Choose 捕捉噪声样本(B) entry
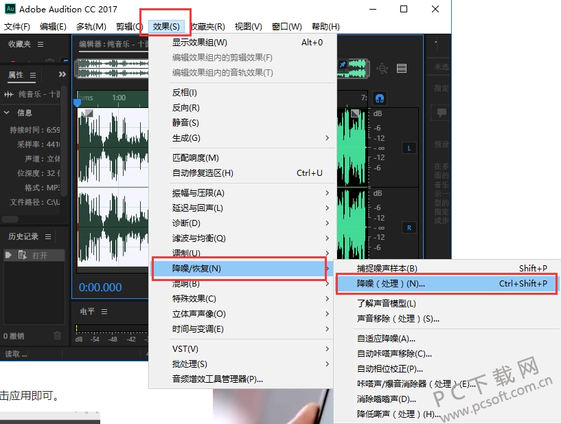The height and width of the screenshot is (424, 561). coord(447,268)
